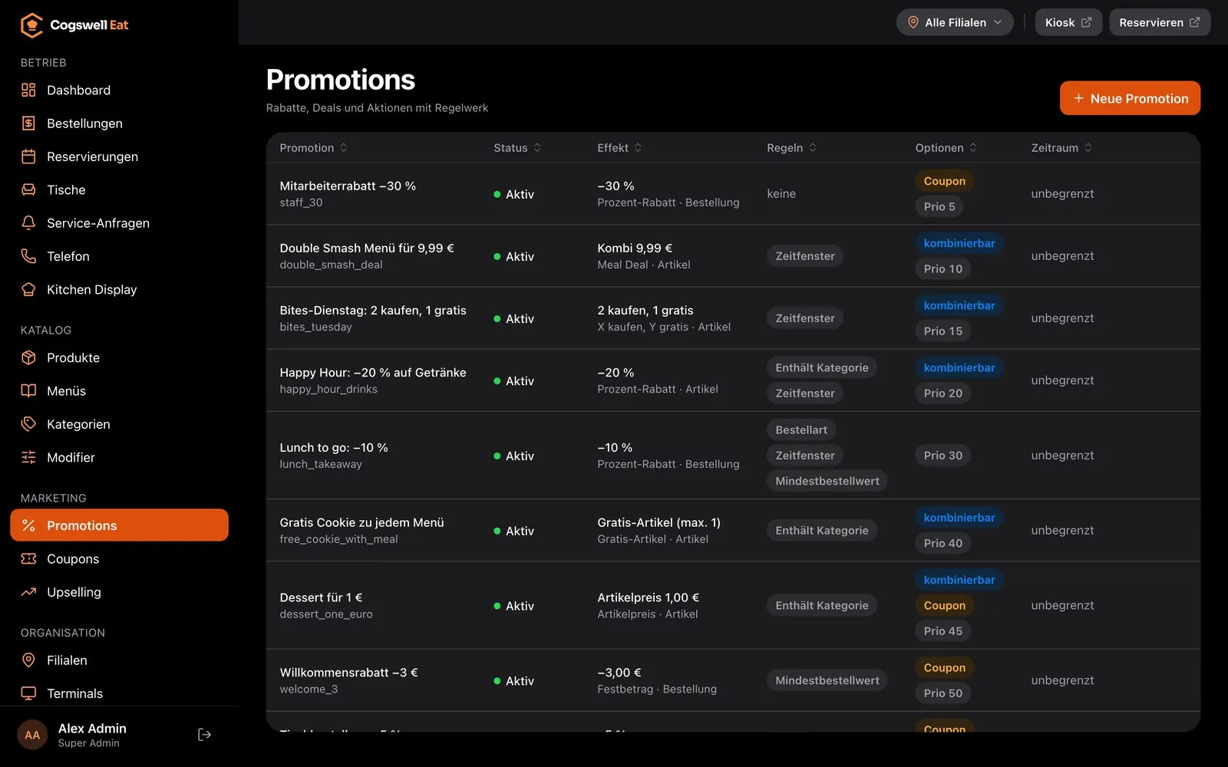Click the Service-Anfragen bell icon
The height and width of the screenshot is (767, 1228).
click(28, 223)
